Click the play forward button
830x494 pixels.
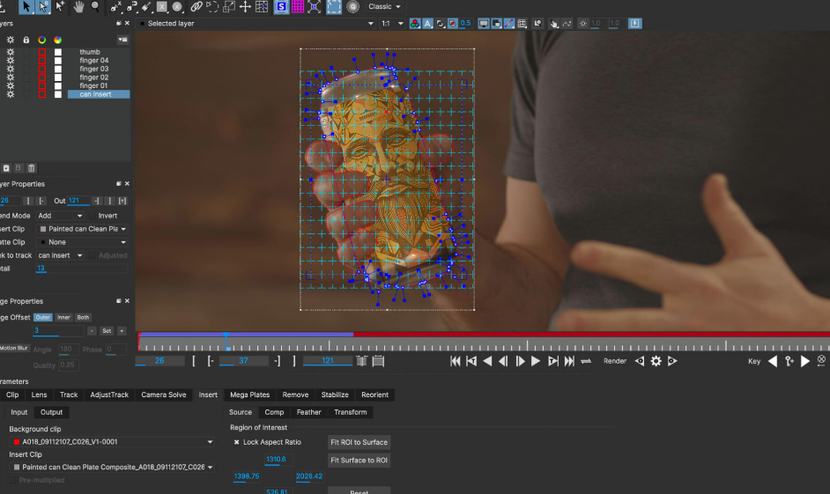coord(536,361)
